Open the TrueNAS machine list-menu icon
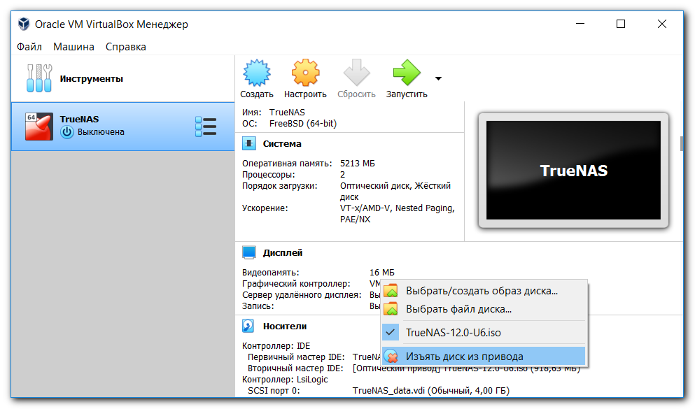 point(206,127)
